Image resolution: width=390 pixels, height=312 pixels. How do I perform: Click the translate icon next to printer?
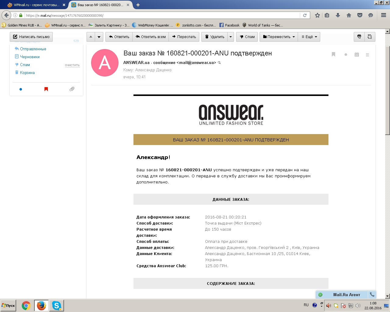click(x=370, y=37)
